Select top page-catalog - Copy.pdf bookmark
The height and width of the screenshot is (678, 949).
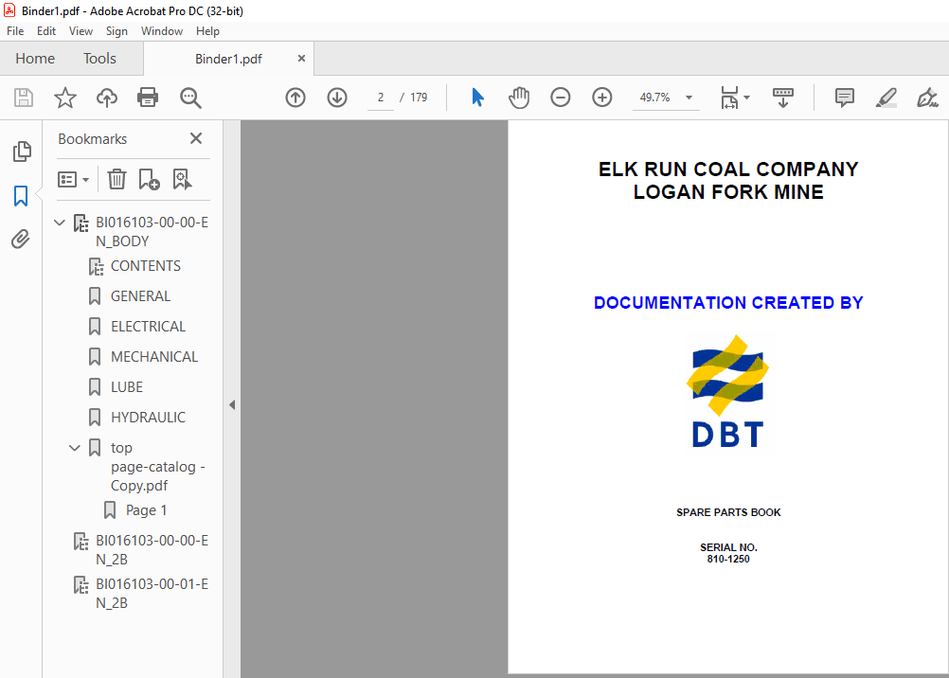(158, 467)
